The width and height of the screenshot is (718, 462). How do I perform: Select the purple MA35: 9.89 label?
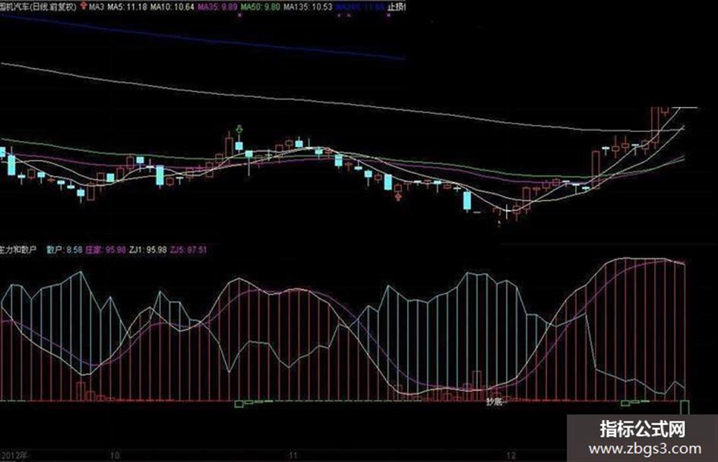[217, 7]
